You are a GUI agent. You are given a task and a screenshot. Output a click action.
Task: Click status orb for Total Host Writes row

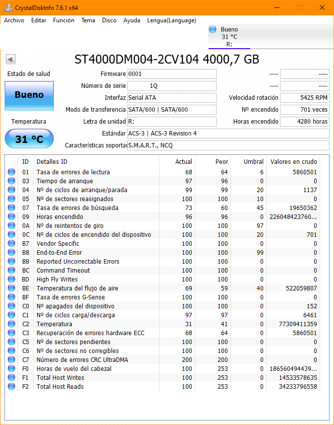coord(11,377)
